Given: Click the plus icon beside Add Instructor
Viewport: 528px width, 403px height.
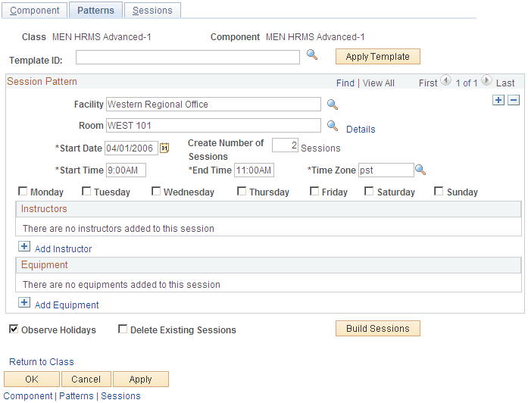Looking at the screenshot, I should pyautogui.click(x=24, y=246).
